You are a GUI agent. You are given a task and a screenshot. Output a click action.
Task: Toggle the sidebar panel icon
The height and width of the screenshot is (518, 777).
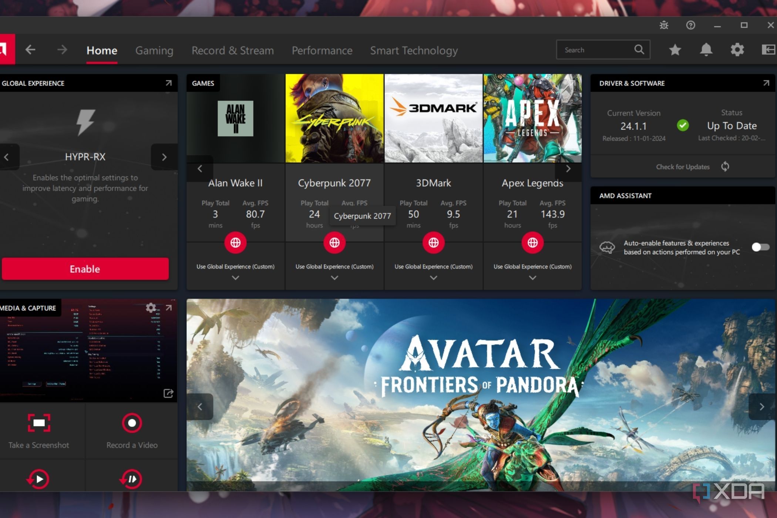click(x=769, y=50)
